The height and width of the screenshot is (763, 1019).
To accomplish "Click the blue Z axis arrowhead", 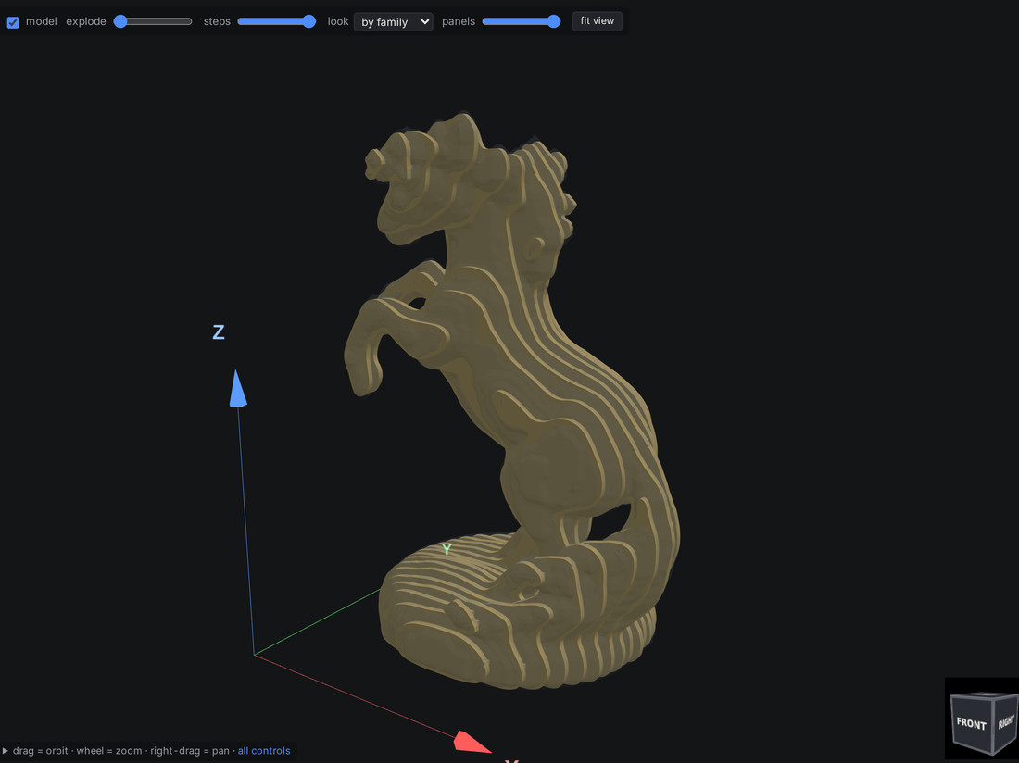I will point(238,388).
